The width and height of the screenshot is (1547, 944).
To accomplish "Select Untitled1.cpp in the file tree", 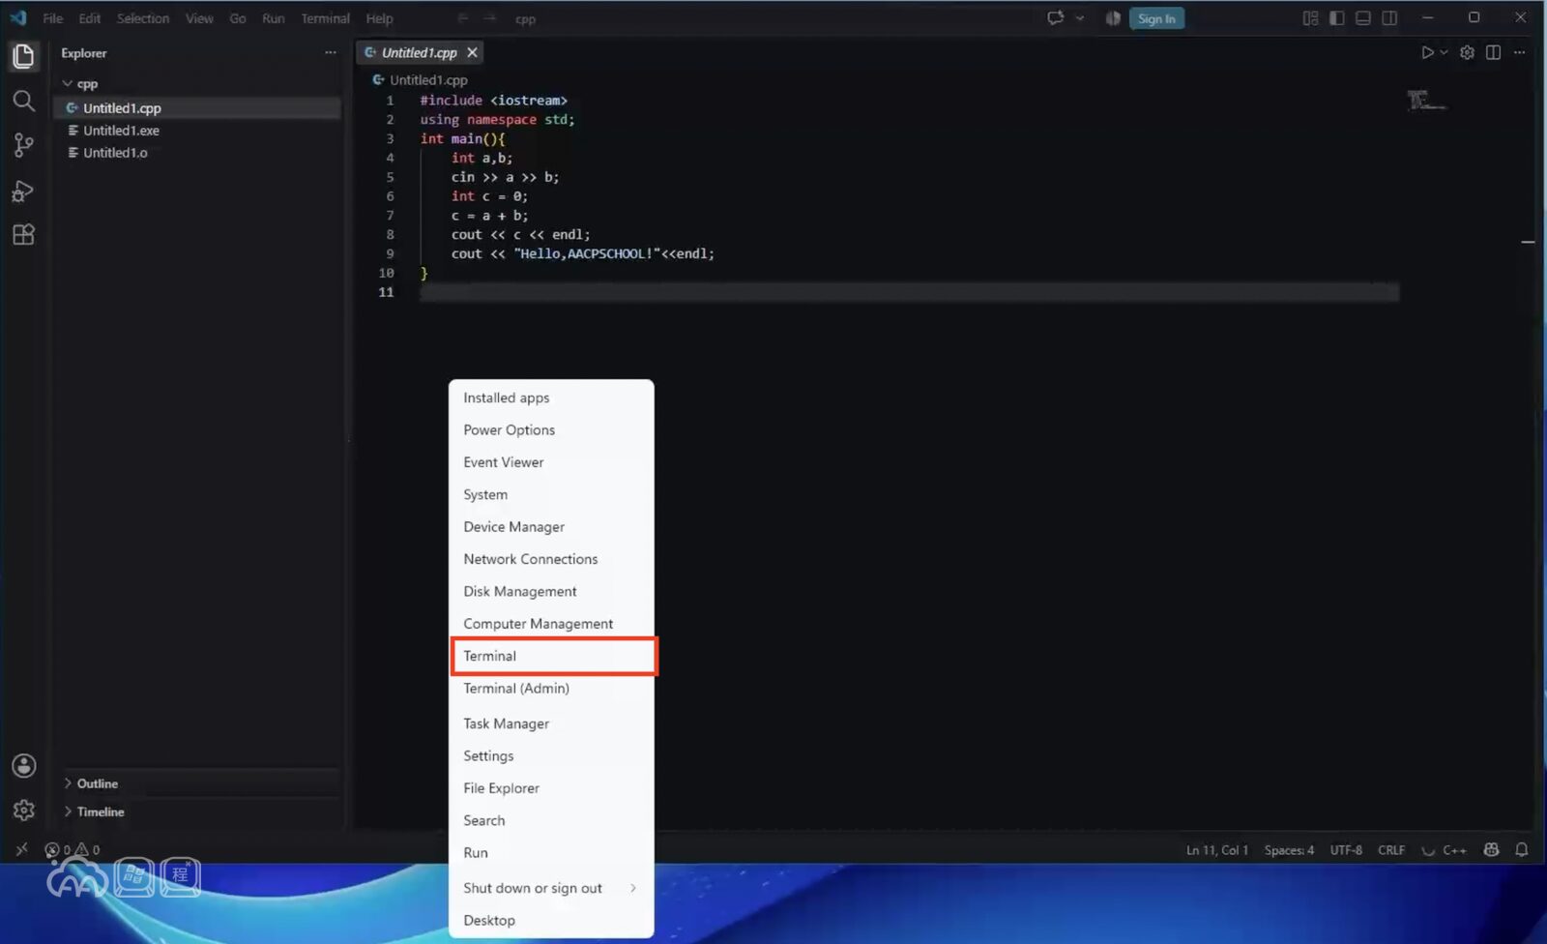I will pos(198,108).
